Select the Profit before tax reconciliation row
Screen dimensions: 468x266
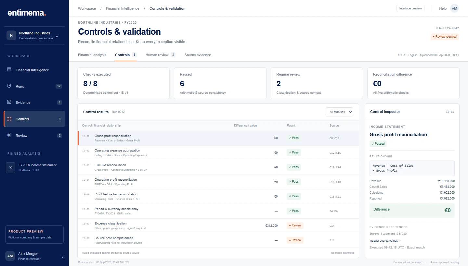pos(218,197)
